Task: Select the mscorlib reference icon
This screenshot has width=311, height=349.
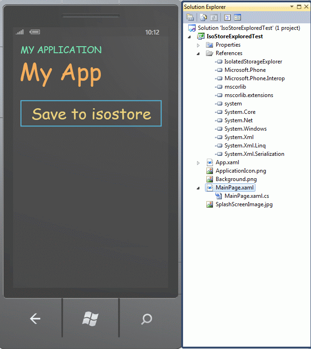Action: tap(219, 87)
